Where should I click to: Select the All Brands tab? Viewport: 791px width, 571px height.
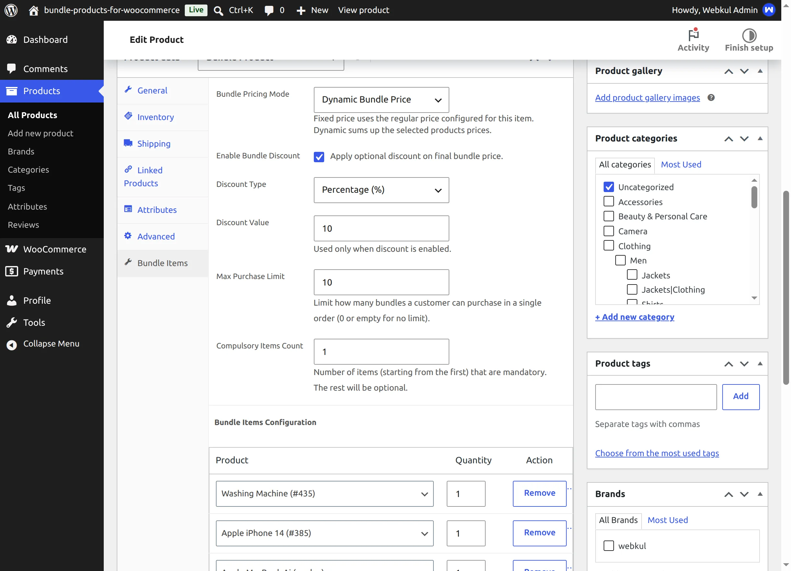click(x=618, y=520)
